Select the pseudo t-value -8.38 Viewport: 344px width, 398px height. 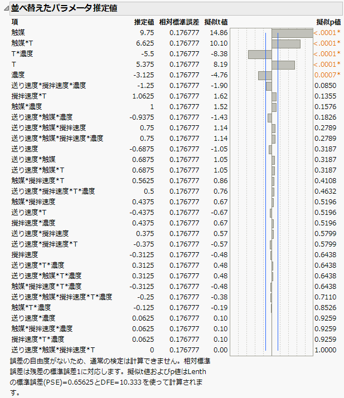pos(219,54)
